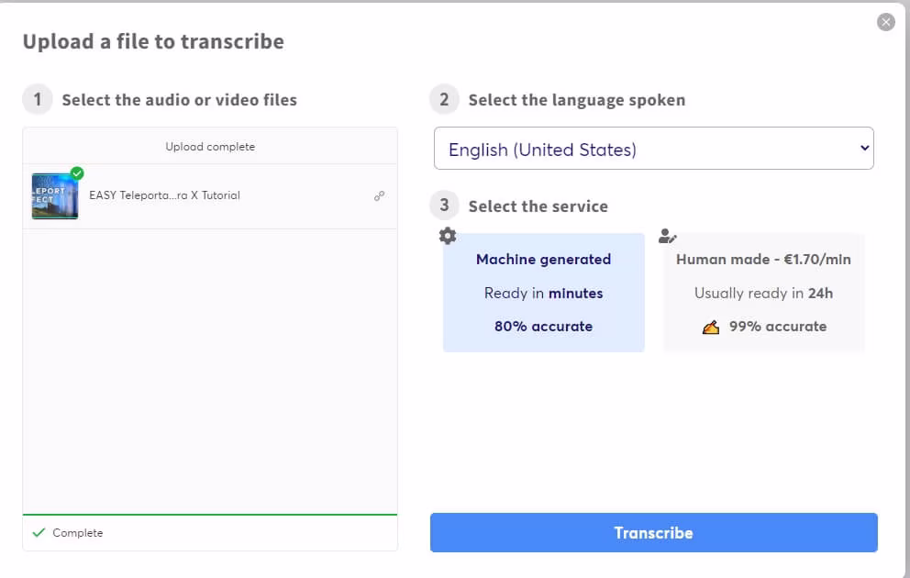The width and height of the screenshot is (910, 578).
Task: Click the EASY Teleporta...ra X Tutorial file name
Action: coord(164,195)
